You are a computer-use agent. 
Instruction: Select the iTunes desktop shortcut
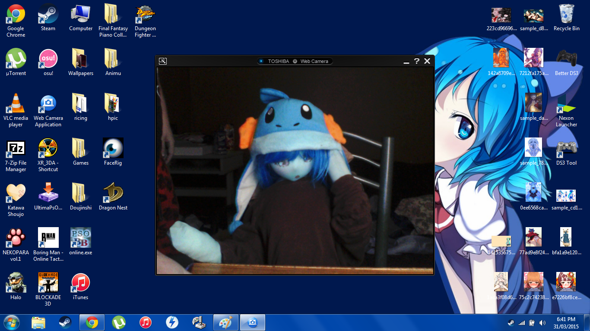pos(81,287)
